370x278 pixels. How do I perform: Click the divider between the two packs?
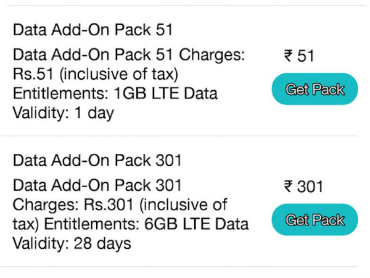pos(185,136)
